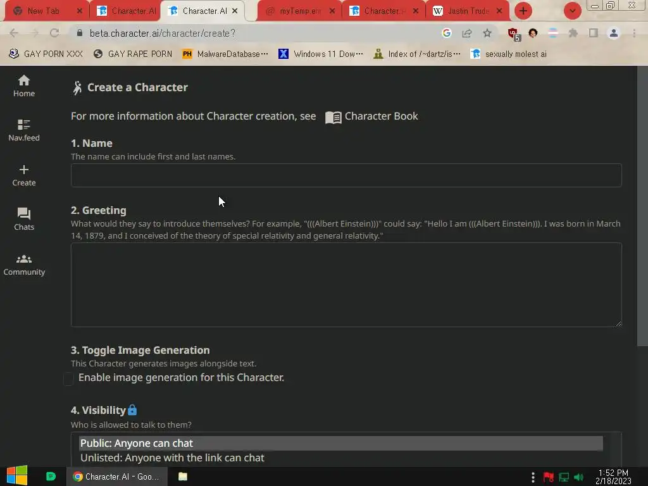The width and height of the screenshot is (648, 486).
Task: Open the Chrome three-dot menu
Action: coord(634,33)
